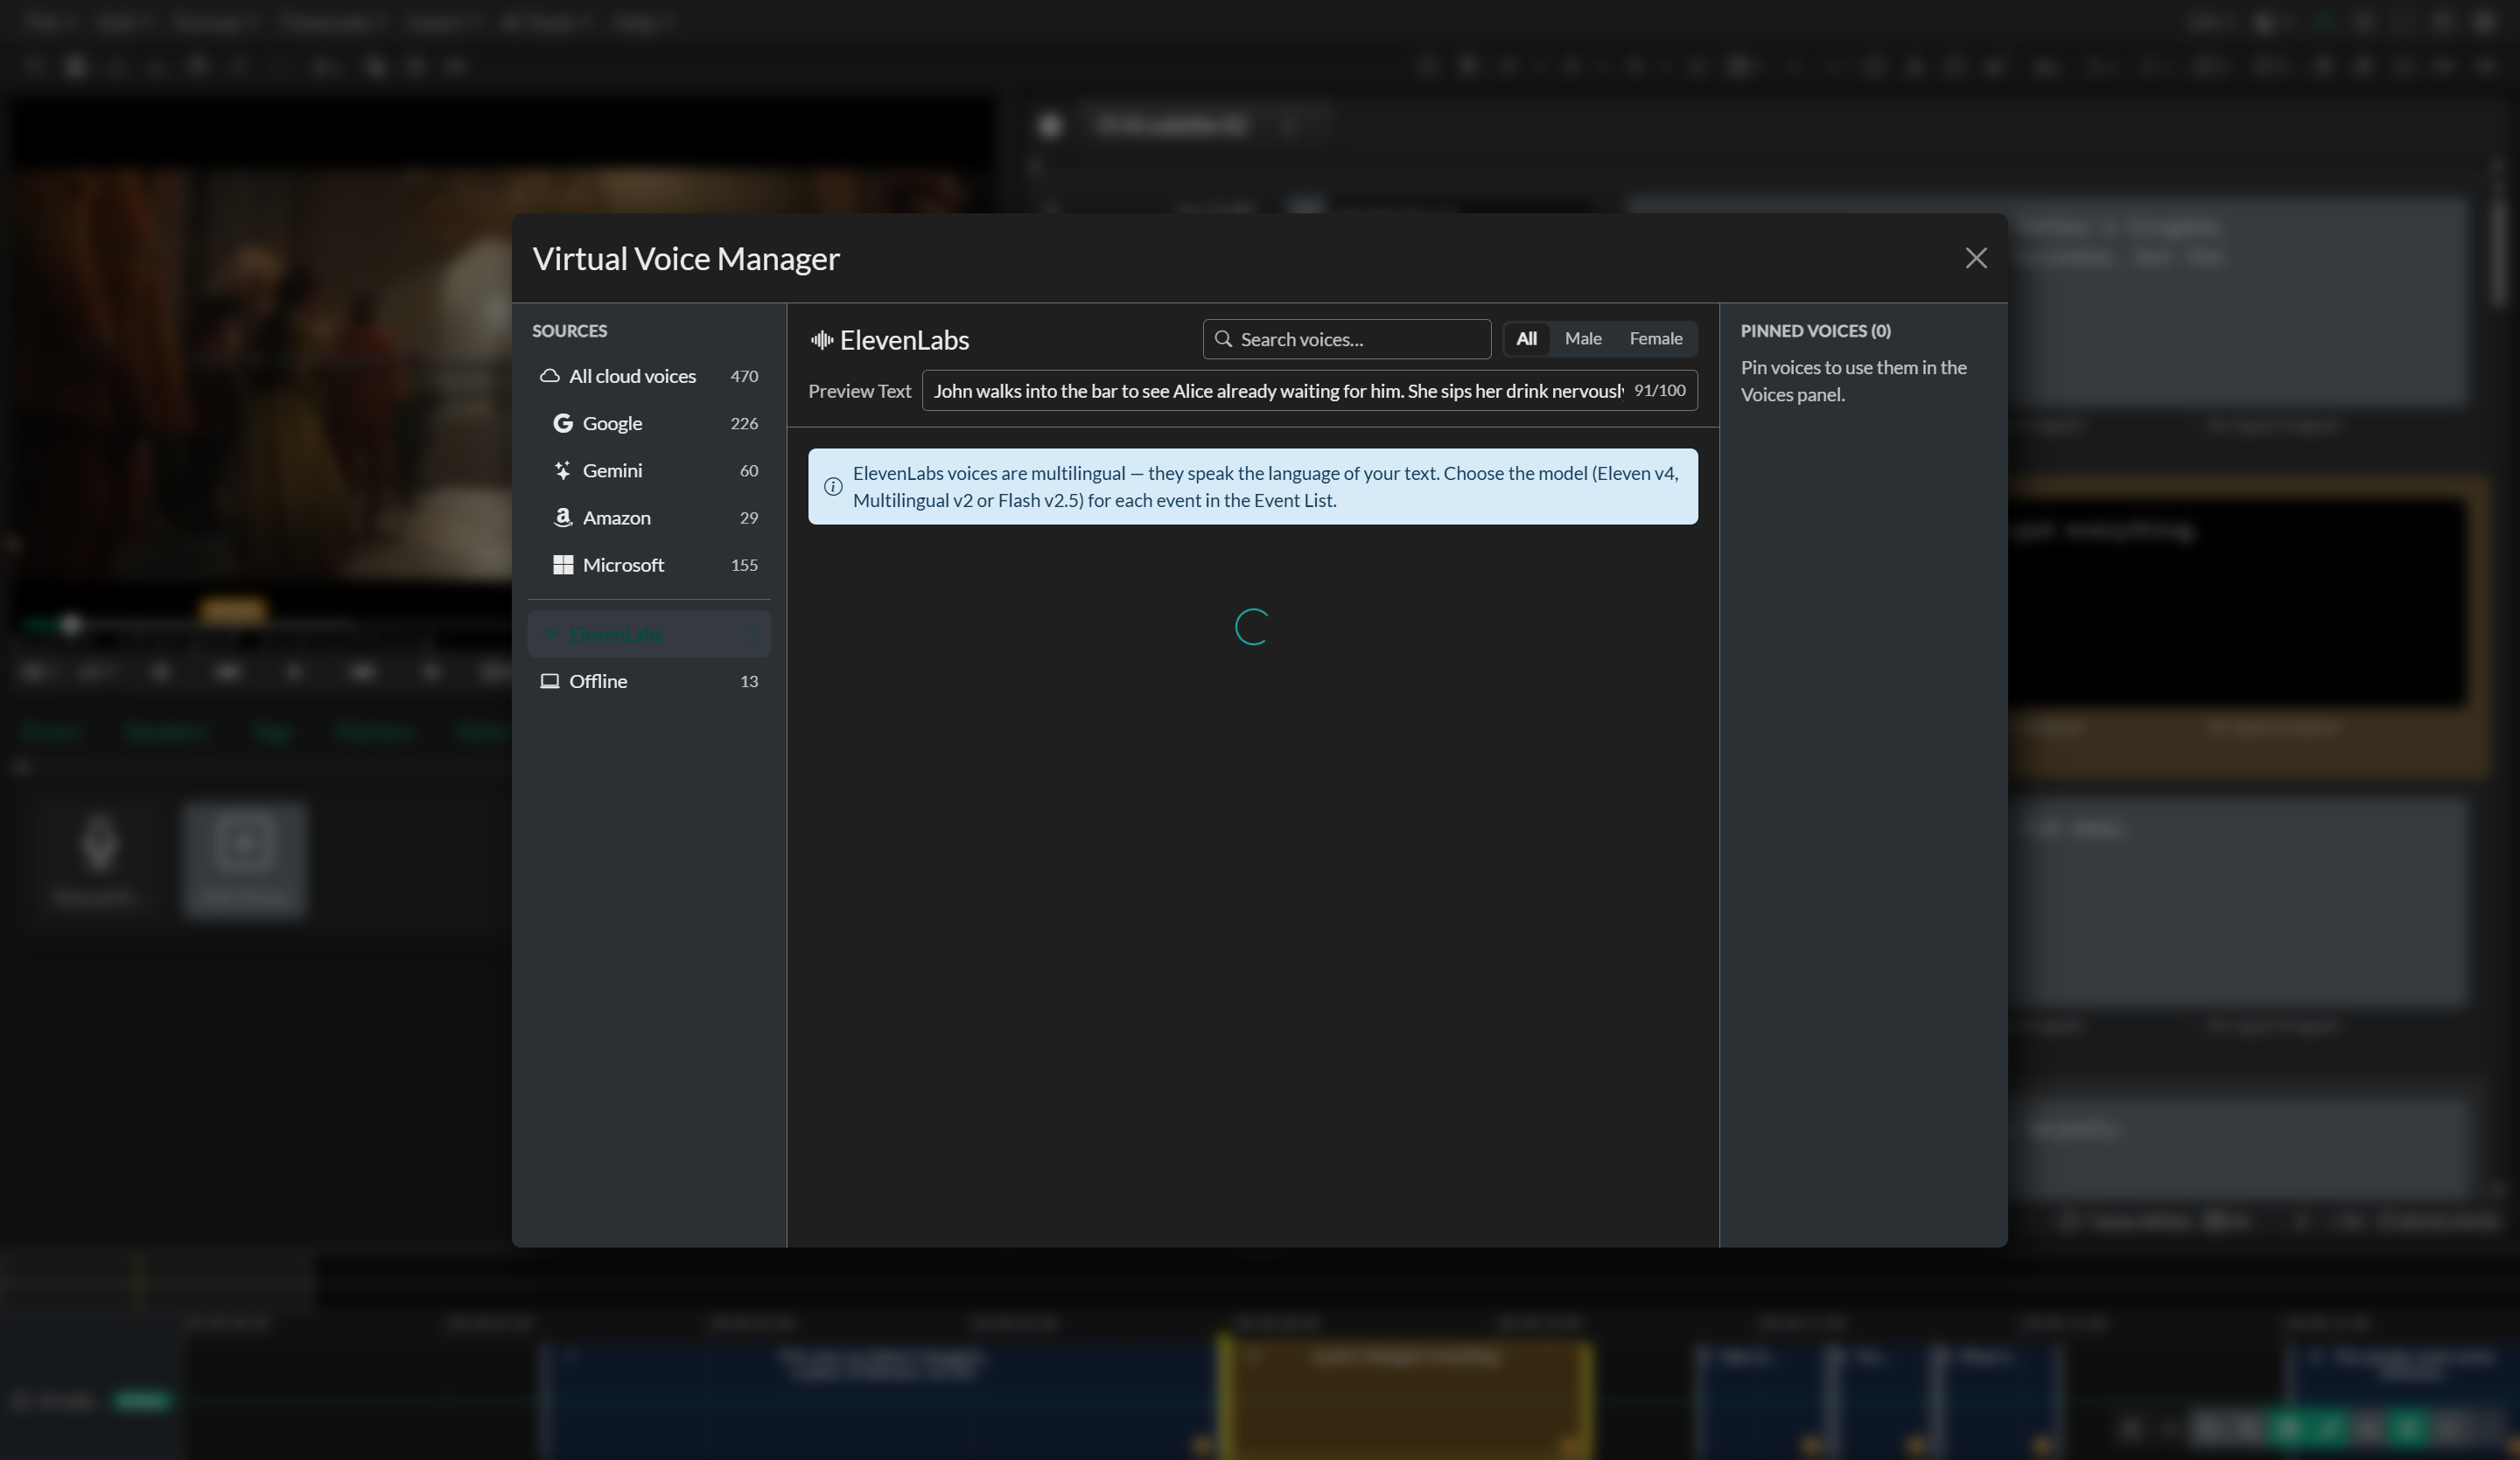The image size is (2520, 1460).
Task: Click the laptop icon beside Offline
Action: point(549,682)
